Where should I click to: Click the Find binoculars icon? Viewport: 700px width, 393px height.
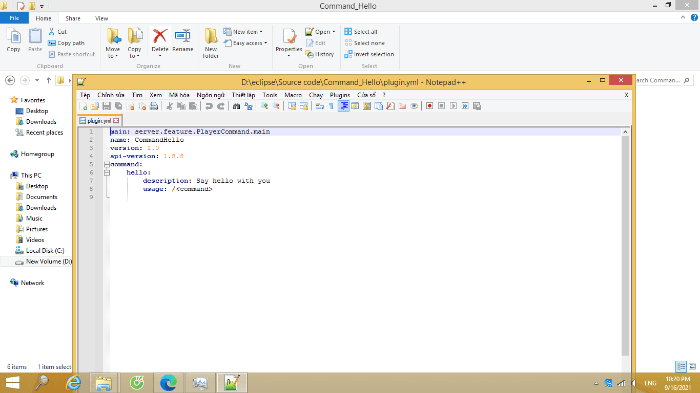[236, 106]
